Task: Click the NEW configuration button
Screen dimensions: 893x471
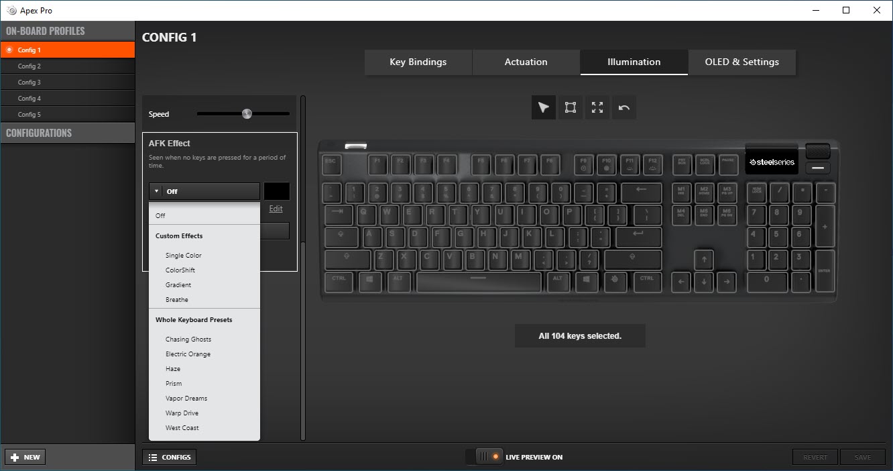Action: click(x=25, y=457)
